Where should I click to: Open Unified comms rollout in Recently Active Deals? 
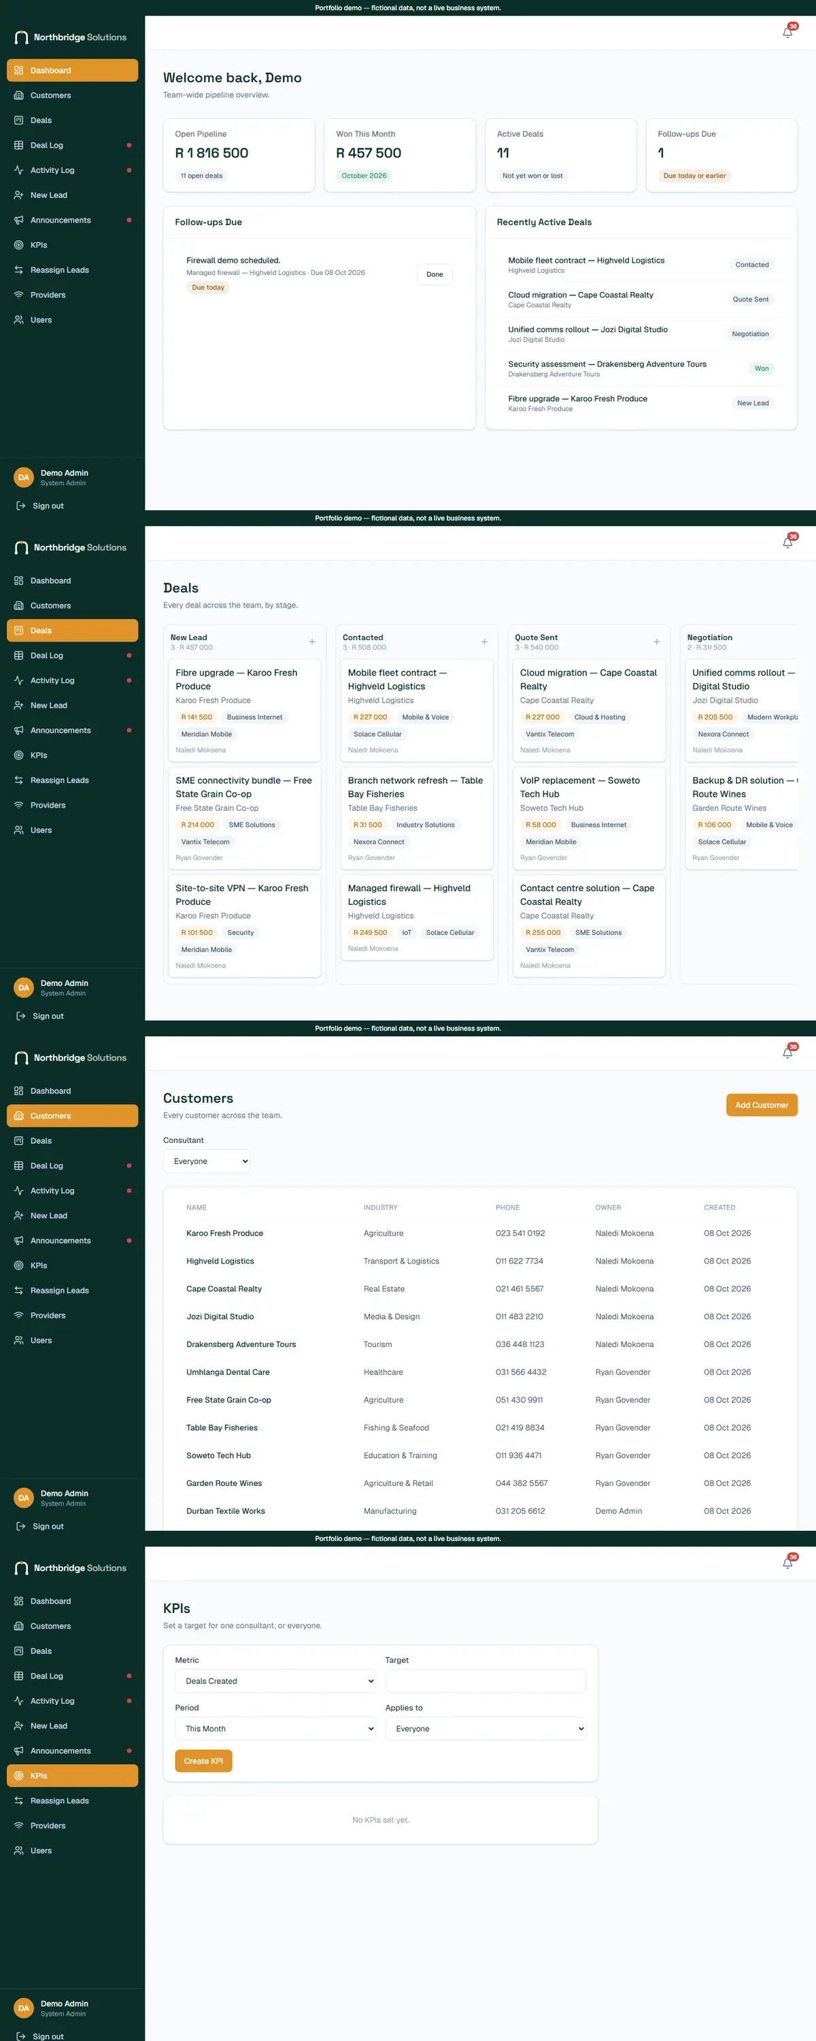point(641,333)
